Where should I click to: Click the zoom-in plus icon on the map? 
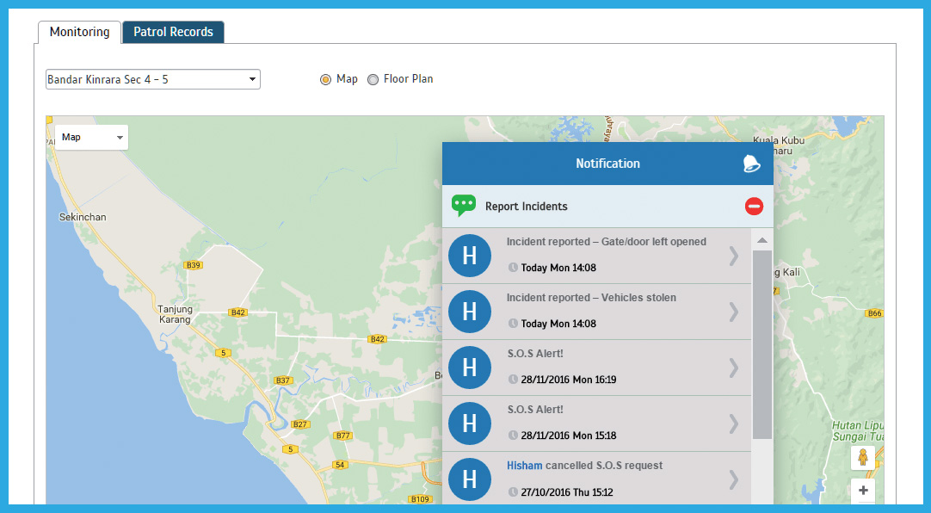tap(863, 490)
